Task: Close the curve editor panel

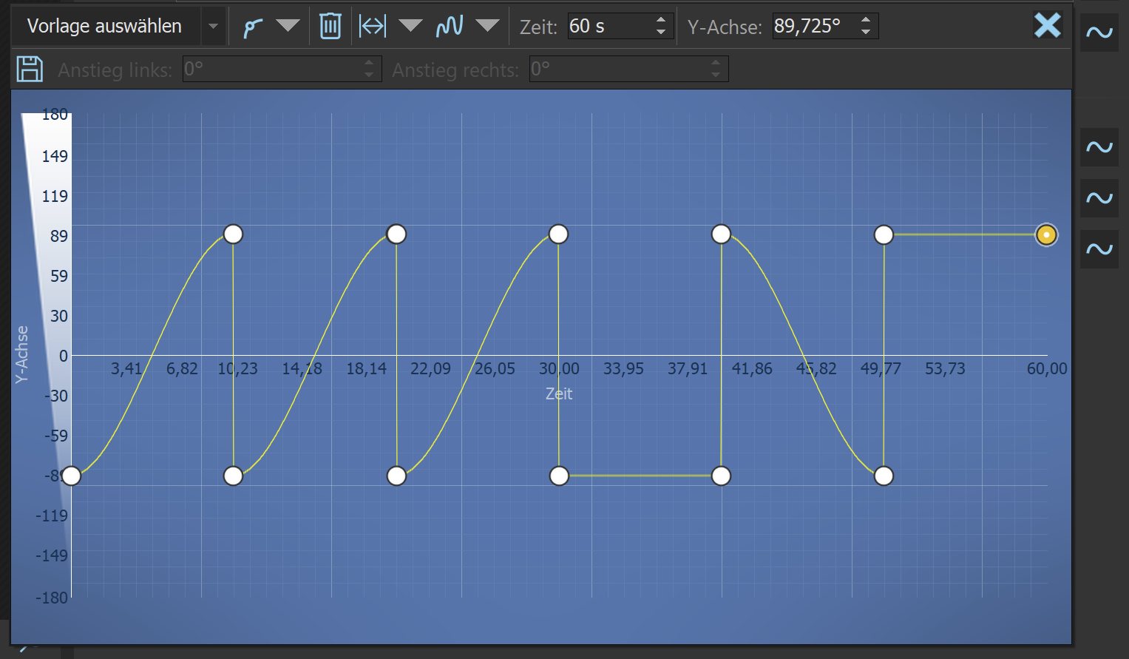Action: coord(1047,26)
